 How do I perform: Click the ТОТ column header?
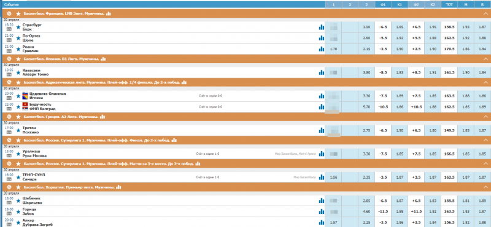point(449,5)
